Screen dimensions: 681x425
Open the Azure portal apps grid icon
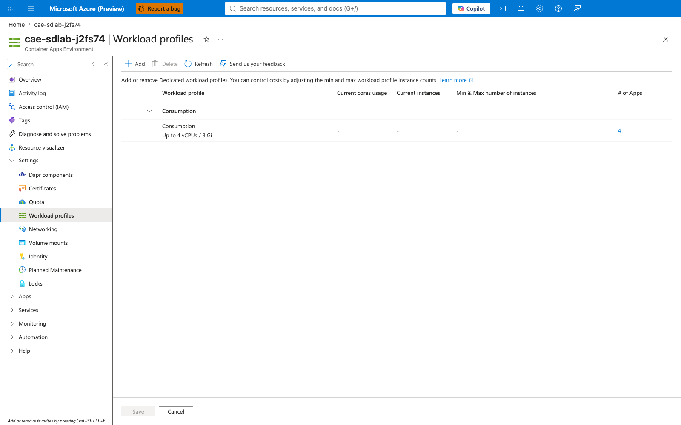point(10,8)
